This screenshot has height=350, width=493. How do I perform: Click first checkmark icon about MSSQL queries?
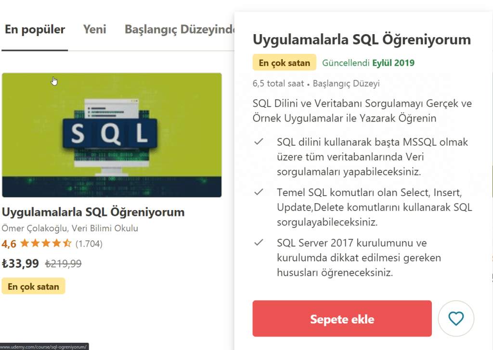[x=259, y=142]
